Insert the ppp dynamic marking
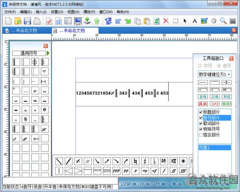This screenshot has height=192, width=240. pos(116,170)
